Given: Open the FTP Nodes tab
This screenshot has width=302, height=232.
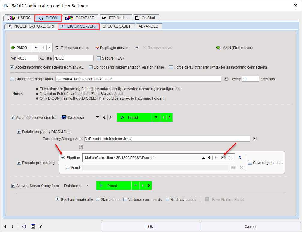Looking at the screenshot, I should coord(115,18).
